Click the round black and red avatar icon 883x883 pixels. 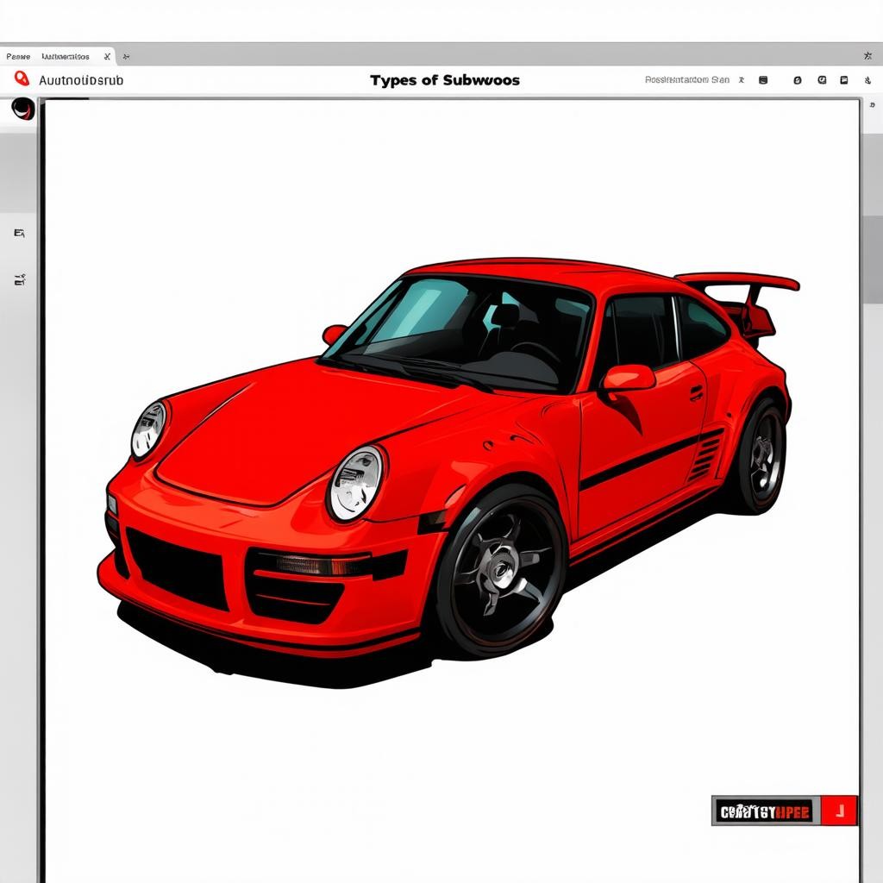tap(23, 109)
